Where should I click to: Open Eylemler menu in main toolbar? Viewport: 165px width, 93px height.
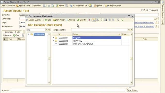(37, 6)
